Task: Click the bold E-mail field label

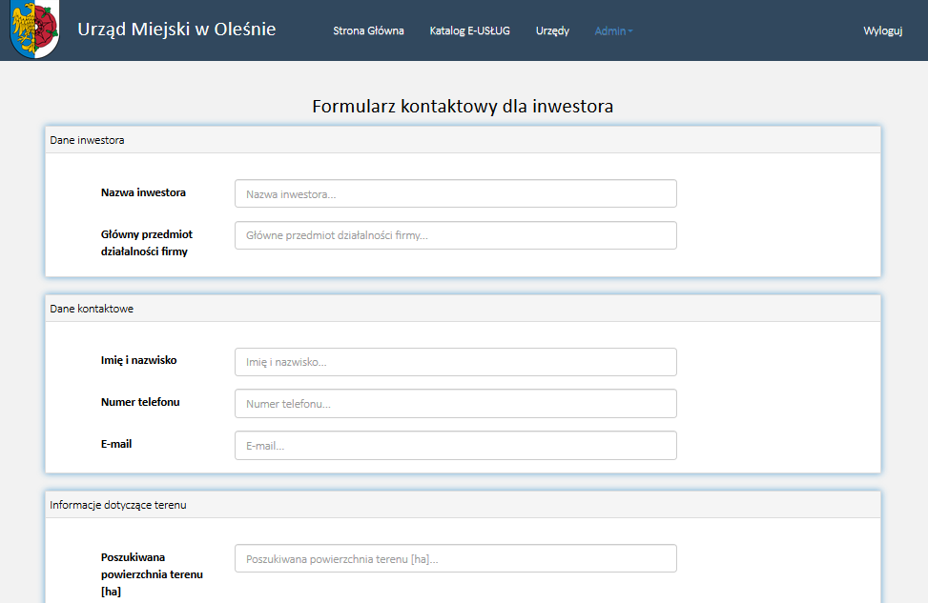Action: [116, 444]
